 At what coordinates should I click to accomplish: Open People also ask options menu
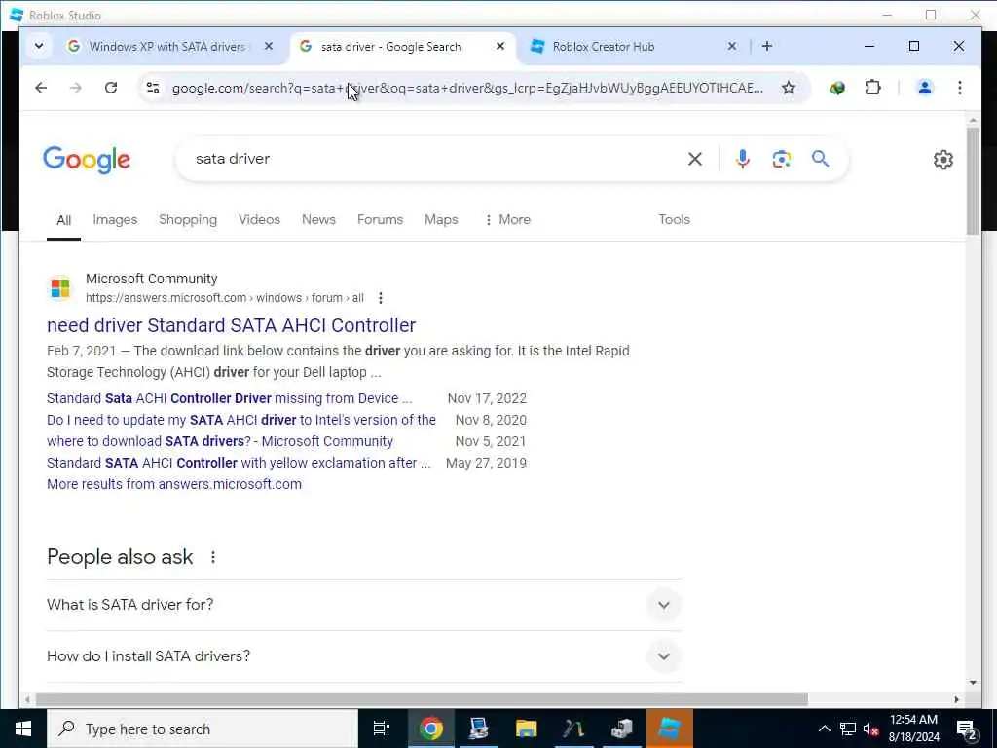pos(213,557)
